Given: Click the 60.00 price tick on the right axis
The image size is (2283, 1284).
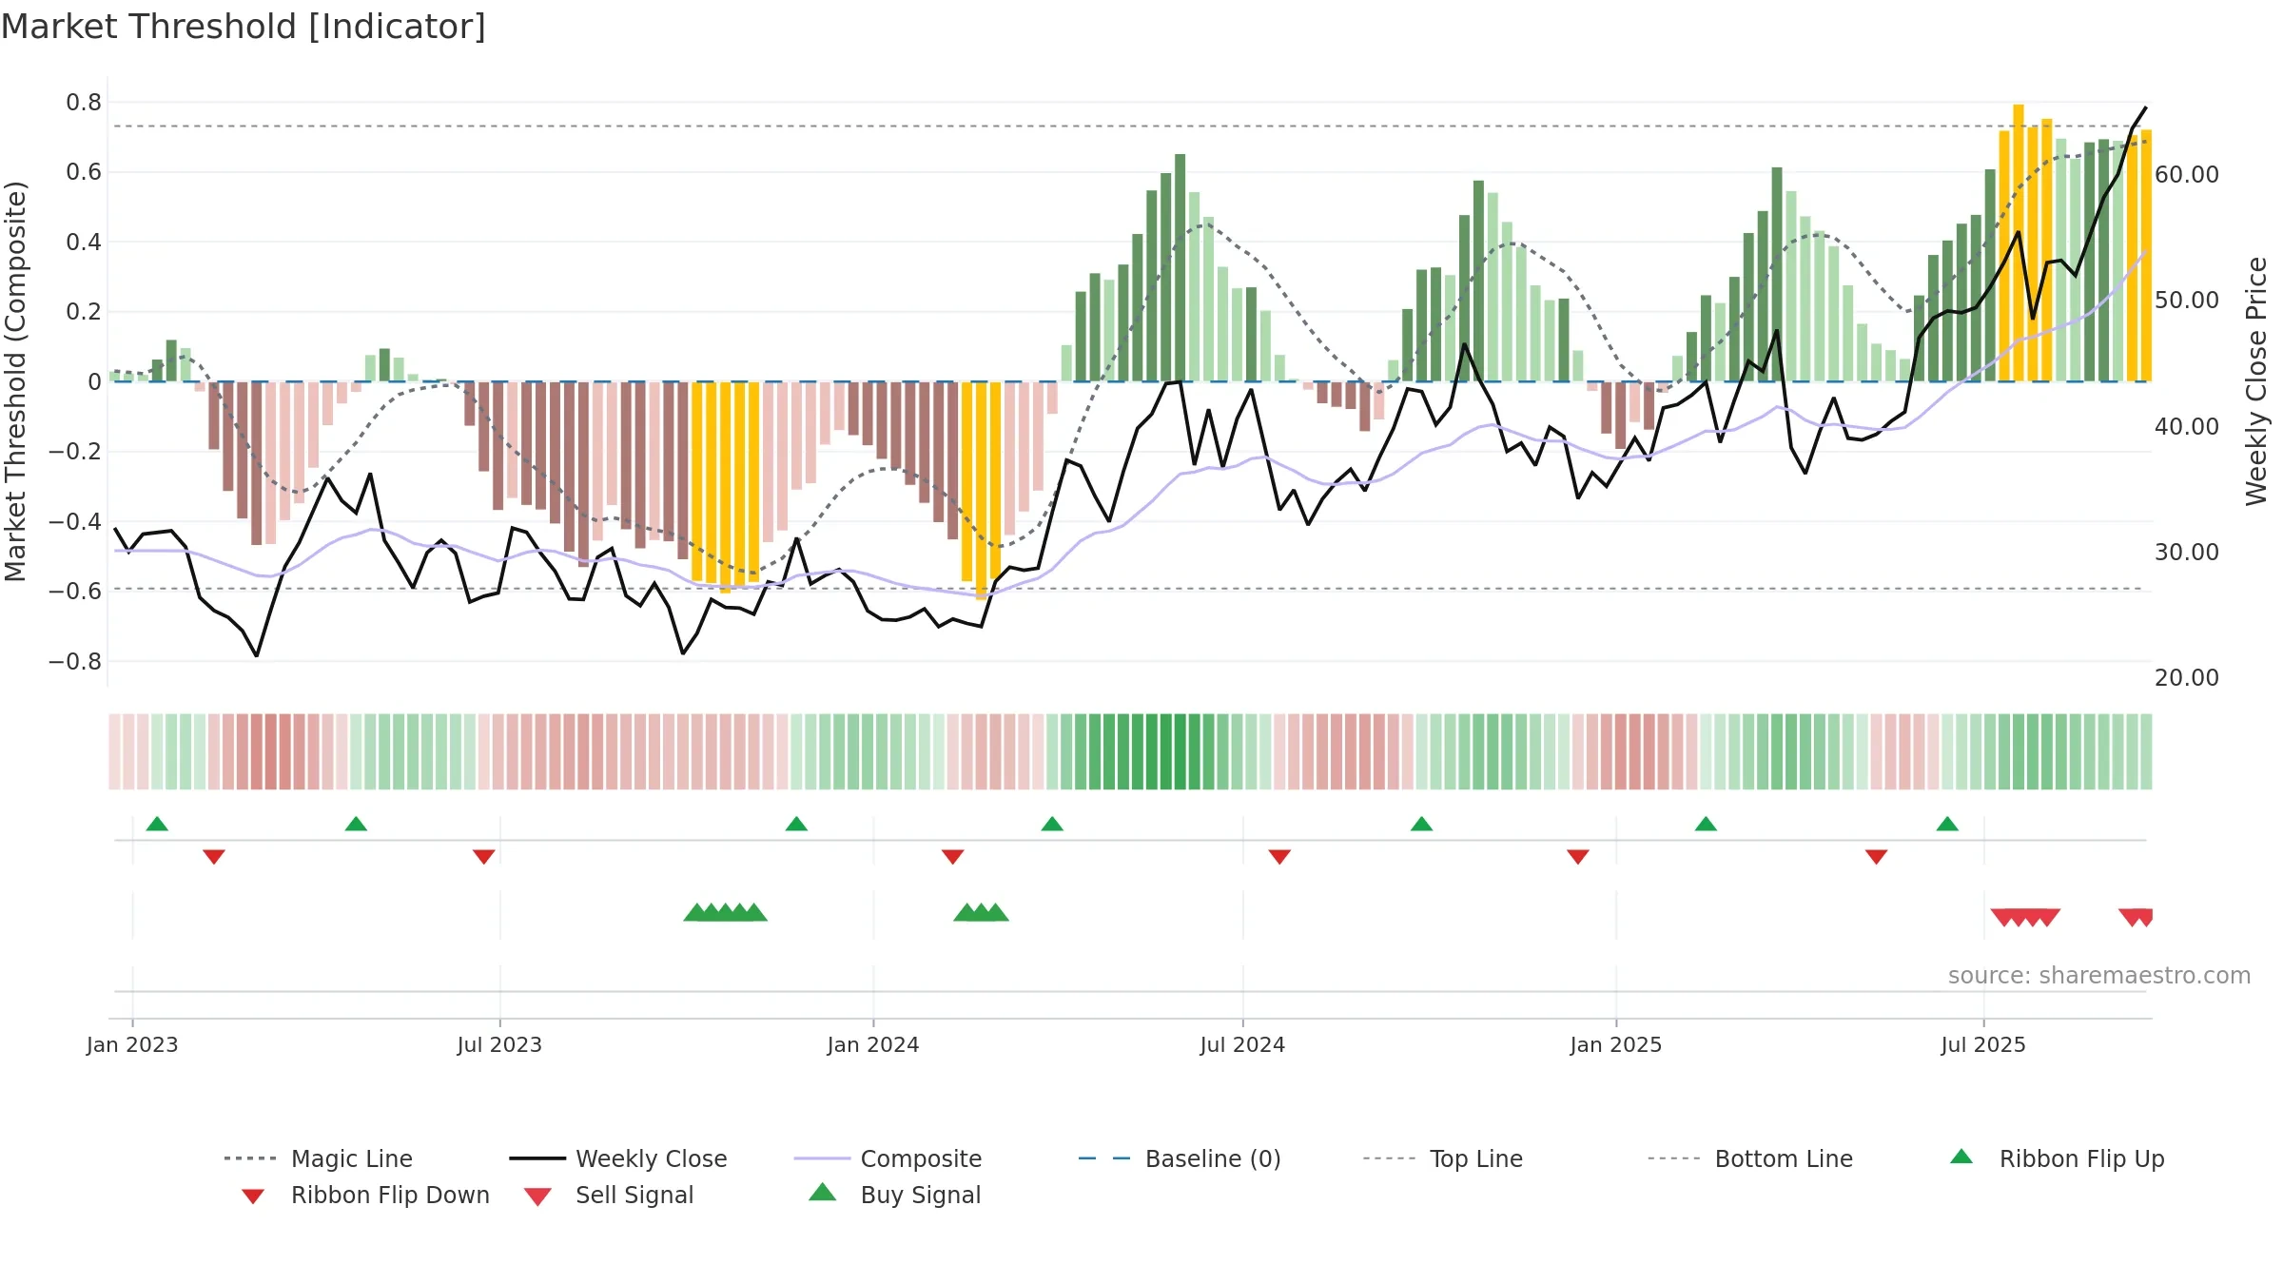Looking at the screenshot, I should pyautogui.click(x=2187, y=175).
